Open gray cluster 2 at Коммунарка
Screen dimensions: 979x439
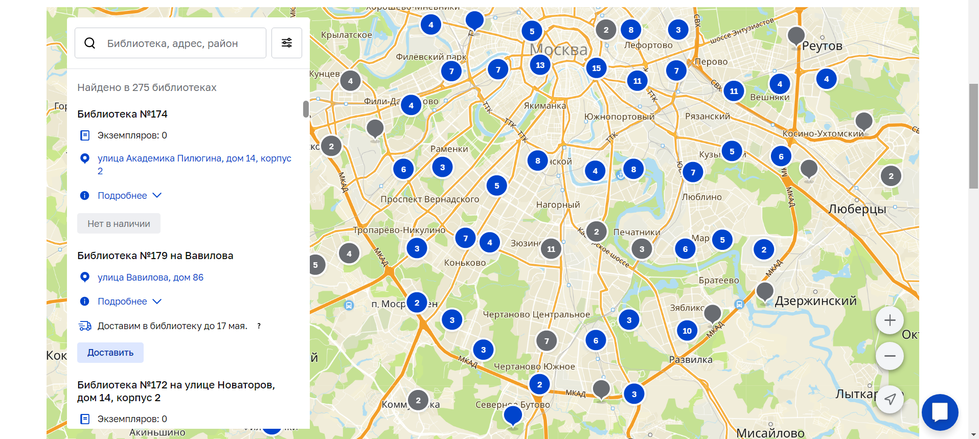click(x=418, y=400)
